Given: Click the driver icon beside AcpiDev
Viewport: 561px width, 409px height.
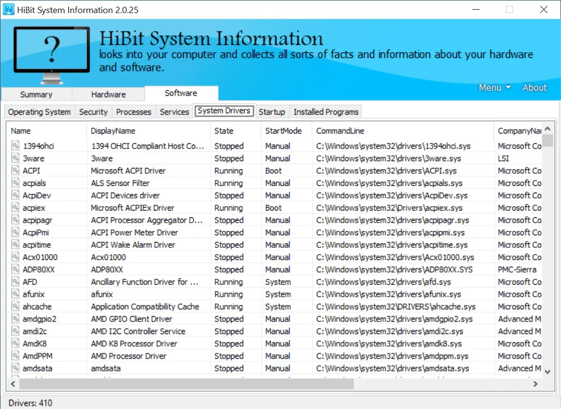Looking at the screenshot, I should 16,195.
